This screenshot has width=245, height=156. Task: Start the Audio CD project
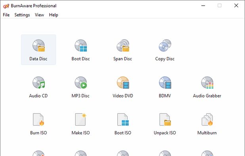[x=38, y=87]
